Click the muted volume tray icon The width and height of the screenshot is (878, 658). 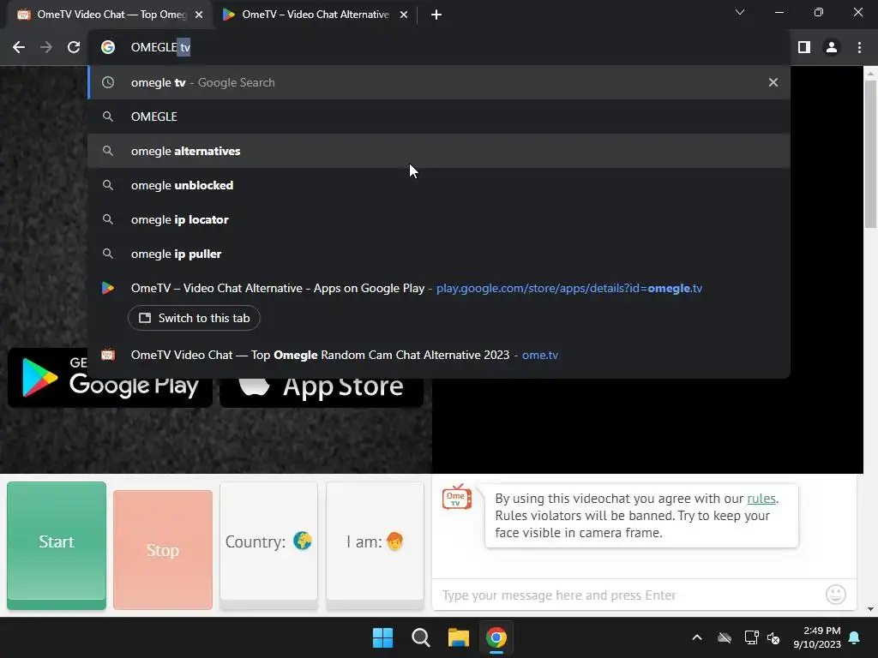click(x=773, y=637)
